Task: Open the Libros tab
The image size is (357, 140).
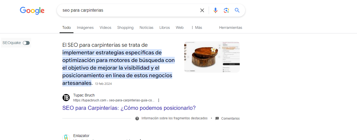Action: (x=165, y=27)
